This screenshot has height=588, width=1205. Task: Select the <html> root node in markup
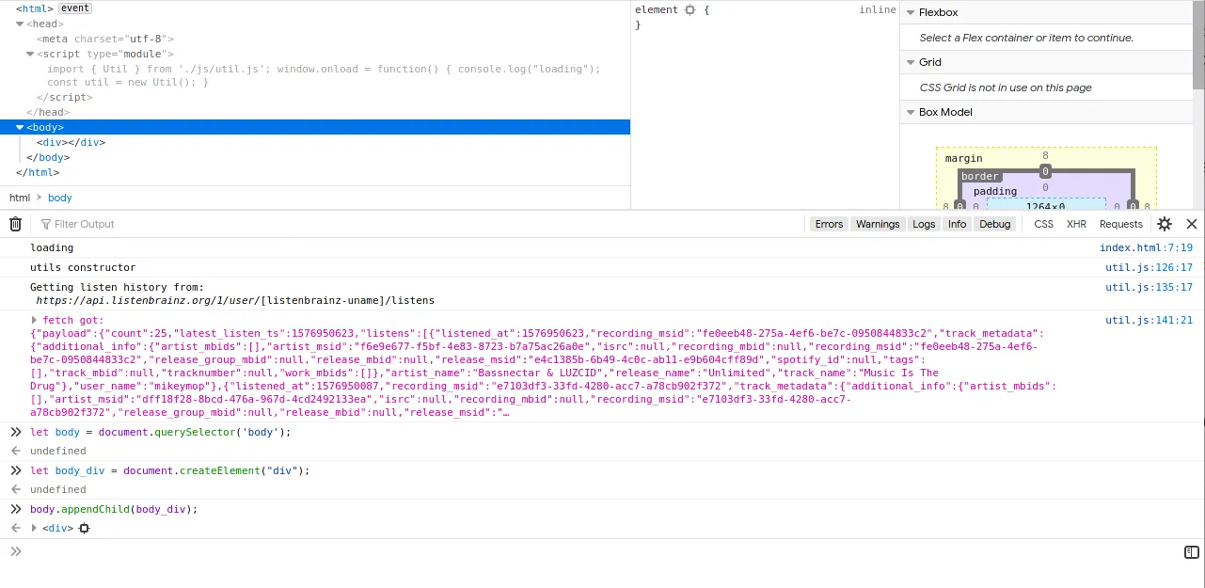click(x=35, y=8)
